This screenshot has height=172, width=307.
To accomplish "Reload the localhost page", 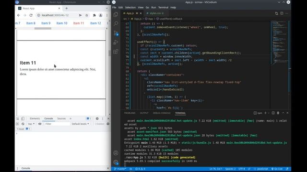I will pyautogui.click(x=31, y=15).
